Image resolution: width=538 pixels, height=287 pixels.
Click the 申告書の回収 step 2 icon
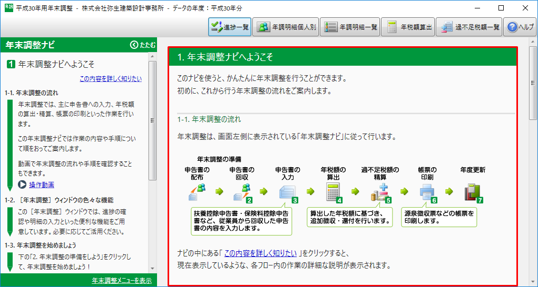[x=242, y=192]
